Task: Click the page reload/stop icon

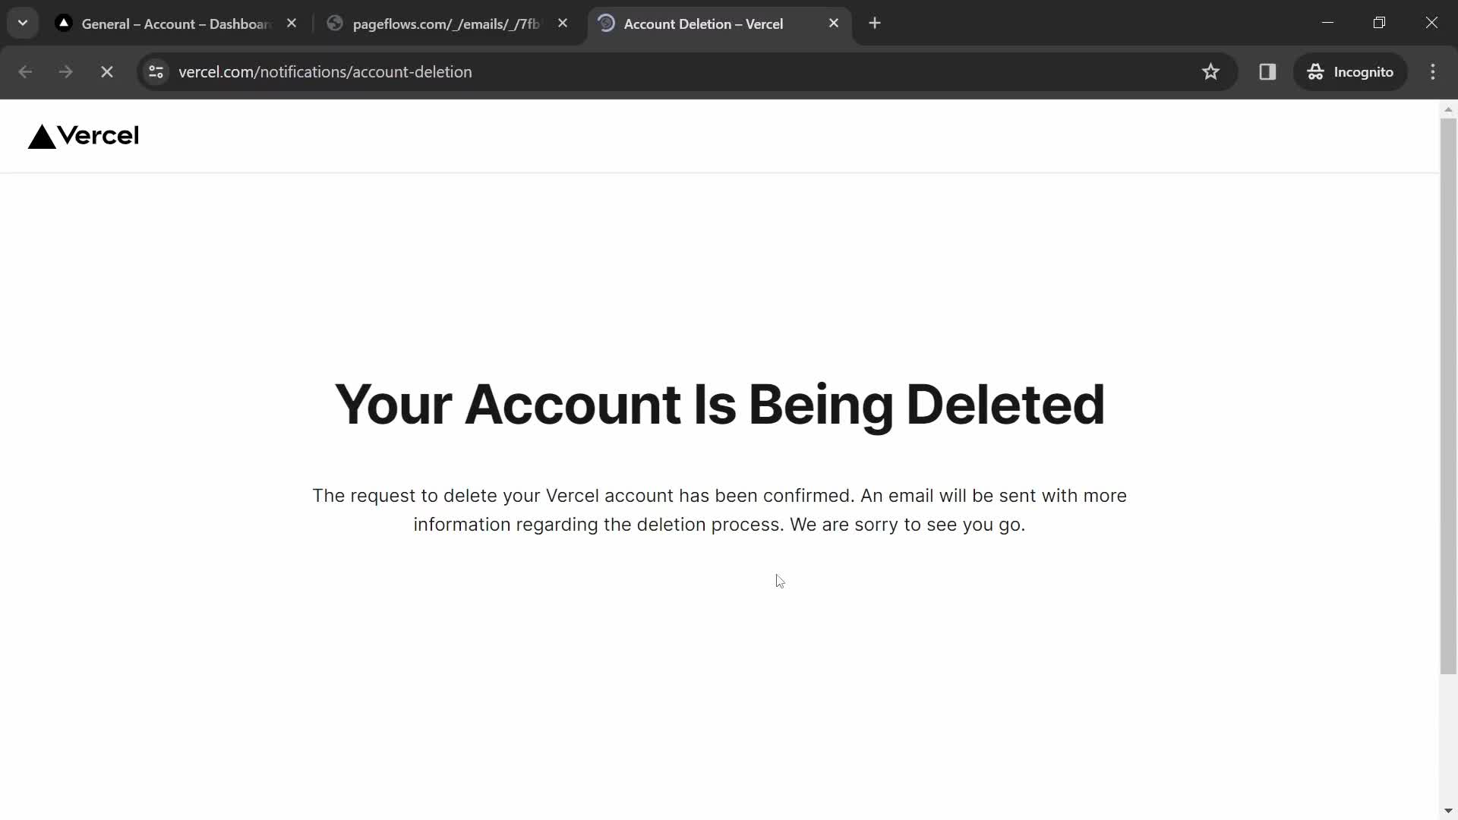Action: click(x=107, y=72)
